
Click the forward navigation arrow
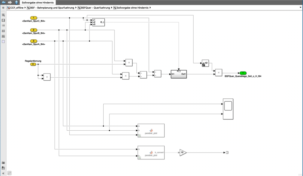tap(10, 2)
